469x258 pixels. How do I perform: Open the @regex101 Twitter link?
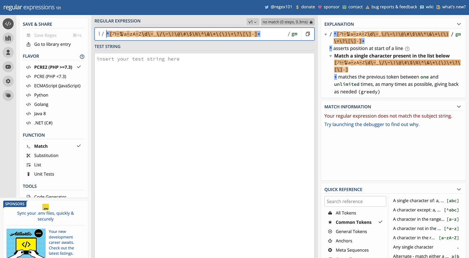point(281,7)
